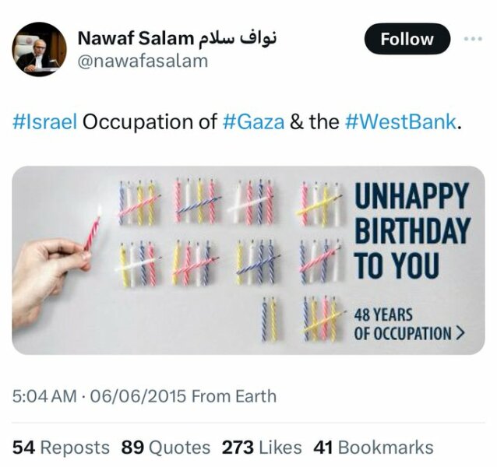This screenshot has width=497, height=467.
Task: Click the UNHAPPY BIRTHDAY TO YOU headline
Action: click(x=411, y=231)
